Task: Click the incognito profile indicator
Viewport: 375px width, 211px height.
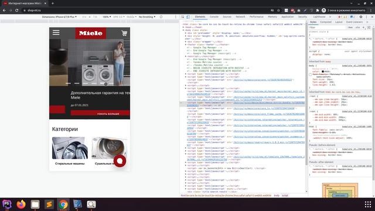Action: click(343, 11)
